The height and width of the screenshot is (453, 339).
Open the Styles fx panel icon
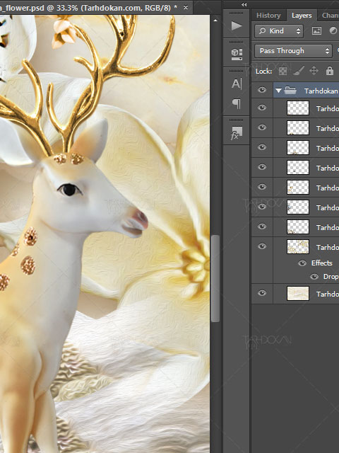click(x=237, y=134)
